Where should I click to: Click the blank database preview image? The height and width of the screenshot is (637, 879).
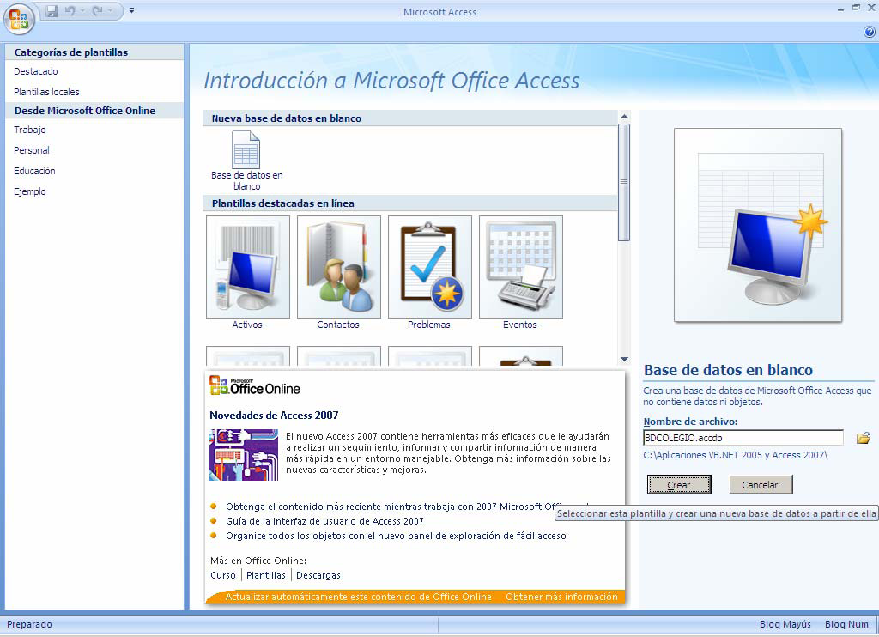758,226
